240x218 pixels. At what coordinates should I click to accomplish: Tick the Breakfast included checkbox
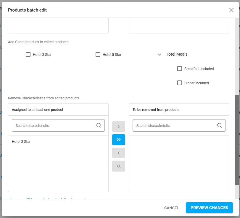click(180, 69)
